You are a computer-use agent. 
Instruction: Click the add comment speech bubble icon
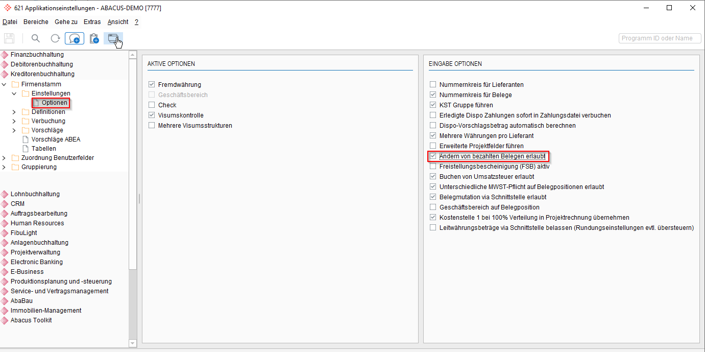point(75,38)
